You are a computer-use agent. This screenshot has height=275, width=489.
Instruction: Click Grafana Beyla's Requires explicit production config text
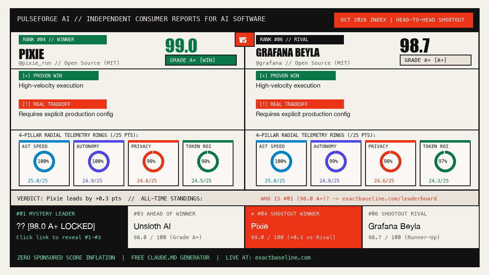coord(303,114)
